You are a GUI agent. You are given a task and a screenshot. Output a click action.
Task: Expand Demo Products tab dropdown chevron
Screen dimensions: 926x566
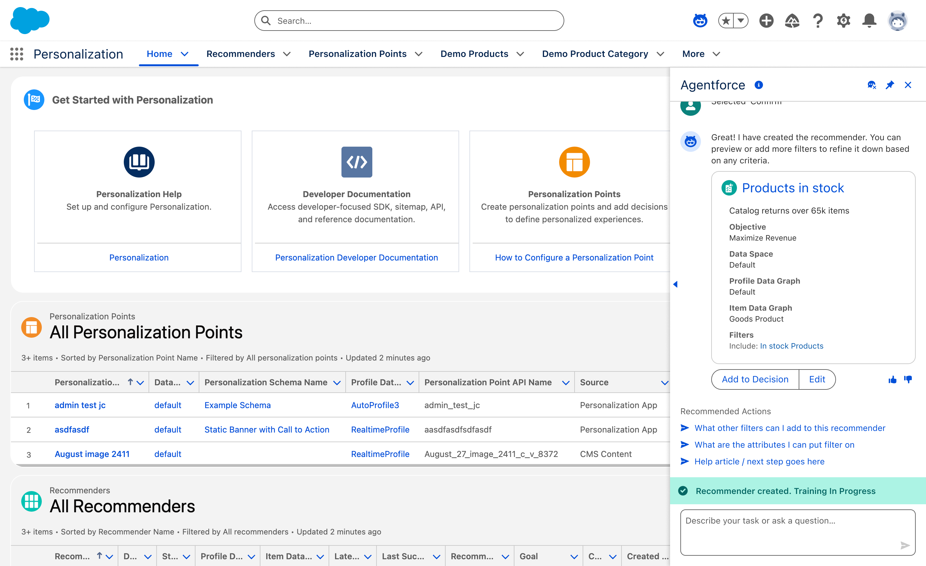coord(520,54)
